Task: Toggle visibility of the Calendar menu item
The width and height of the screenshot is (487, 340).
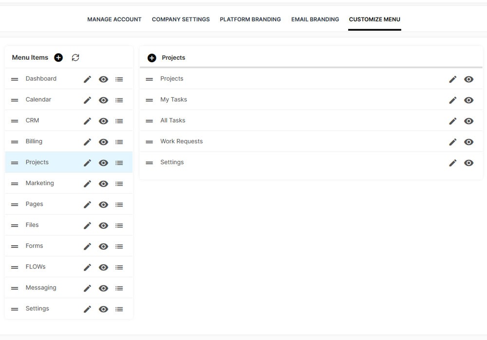Action: click(x=103, y=100)
